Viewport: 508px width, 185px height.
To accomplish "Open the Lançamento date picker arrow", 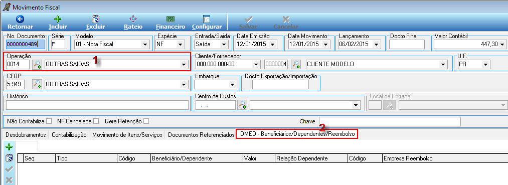I will [x=376, y=45].
